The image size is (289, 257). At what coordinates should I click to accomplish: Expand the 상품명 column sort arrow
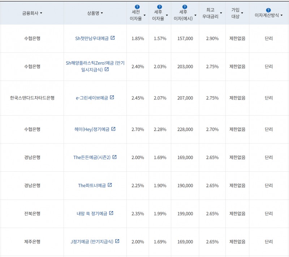(102, 13)
